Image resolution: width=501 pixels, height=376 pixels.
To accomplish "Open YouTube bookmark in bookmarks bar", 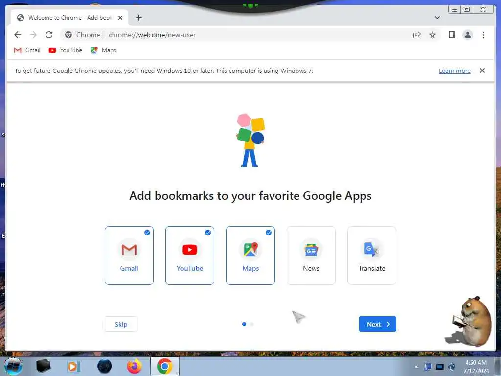I will tap(66, 50).
